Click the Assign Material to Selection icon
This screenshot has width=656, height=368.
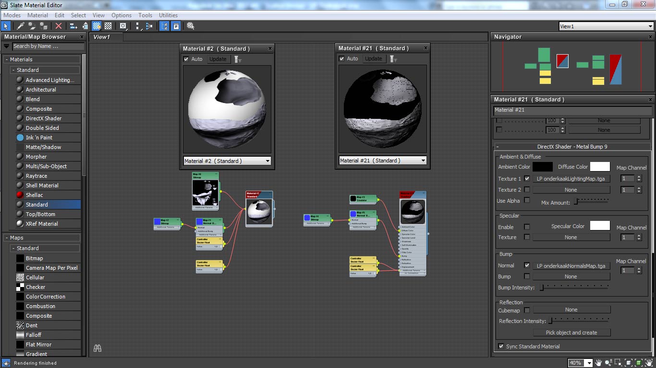[43, 25]
